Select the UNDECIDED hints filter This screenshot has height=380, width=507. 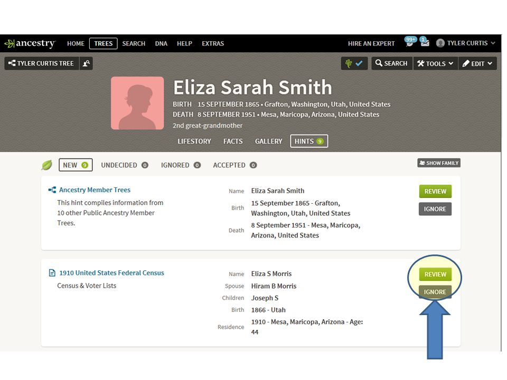tap(125, 165)
